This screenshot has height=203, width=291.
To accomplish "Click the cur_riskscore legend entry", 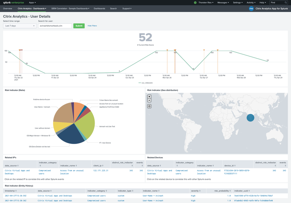I will (x=145, y=83).
